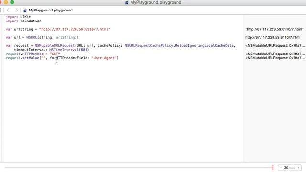This screenshot has height=172, width=306.
Task: Click the sidebar result for the setValue line
Action: (275, 58)
